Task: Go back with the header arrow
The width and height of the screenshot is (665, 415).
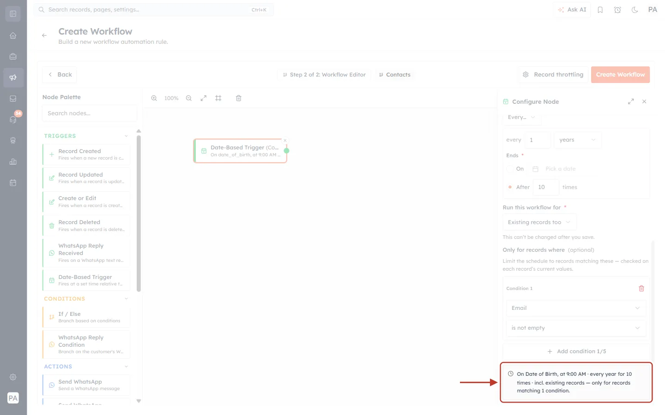Action: click(44, 36)
